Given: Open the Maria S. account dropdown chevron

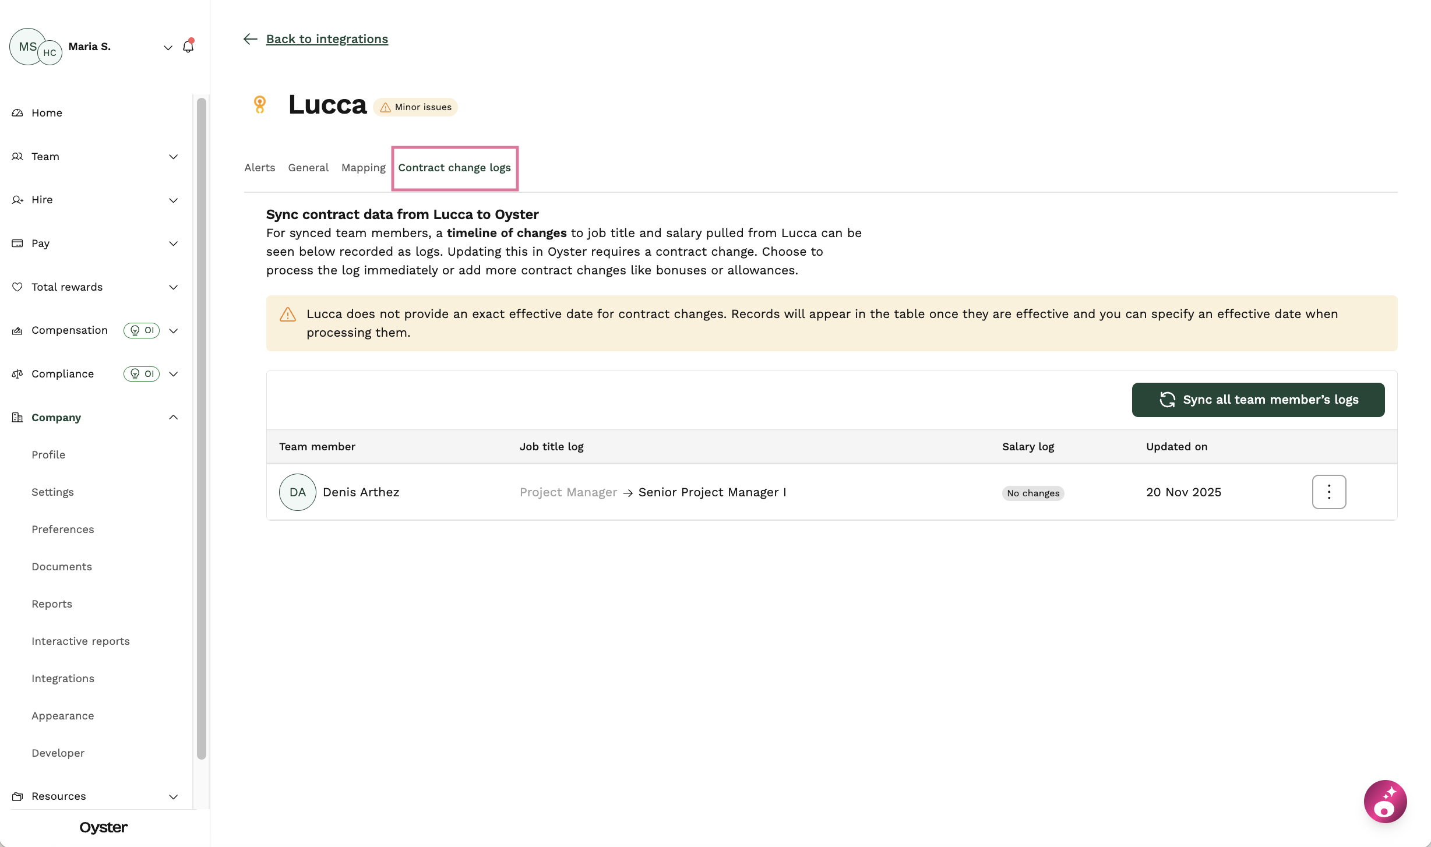Looking at the screenshot, I should coord(168,47).
